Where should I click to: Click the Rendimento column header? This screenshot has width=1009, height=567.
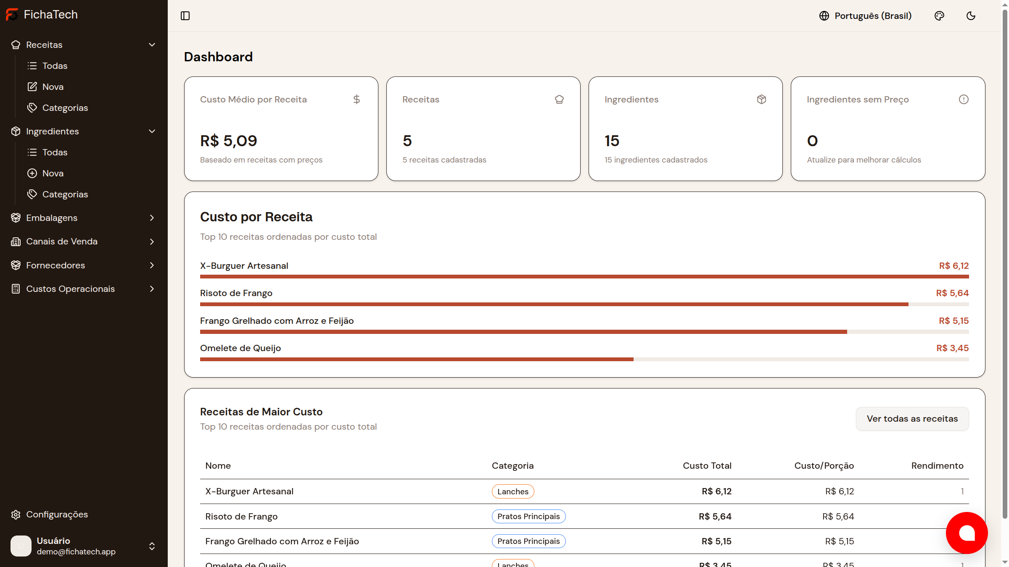(937, 466)
